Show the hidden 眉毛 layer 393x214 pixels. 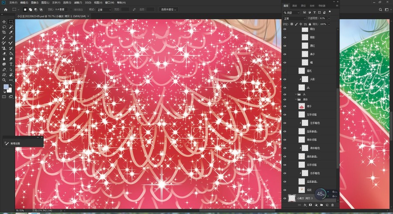[285, 71]
